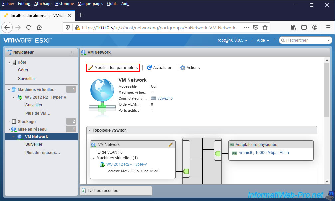Open the Historique menu

pos(64,4)
